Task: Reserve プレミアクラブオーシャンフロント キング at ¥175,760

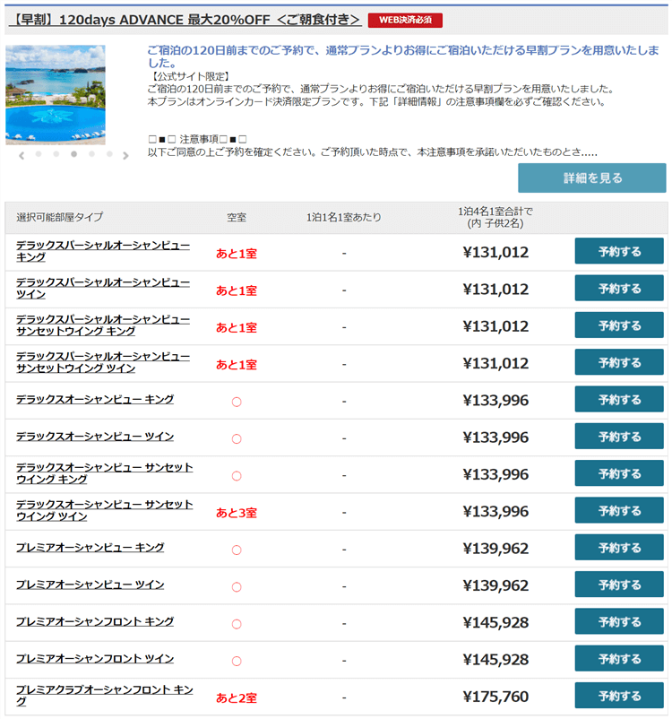Action: [x=619, y=696]
